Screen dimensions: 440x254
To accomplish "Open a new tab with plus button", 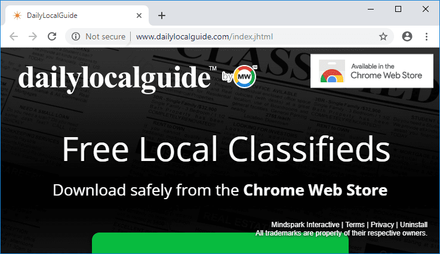I will [162, 16].
